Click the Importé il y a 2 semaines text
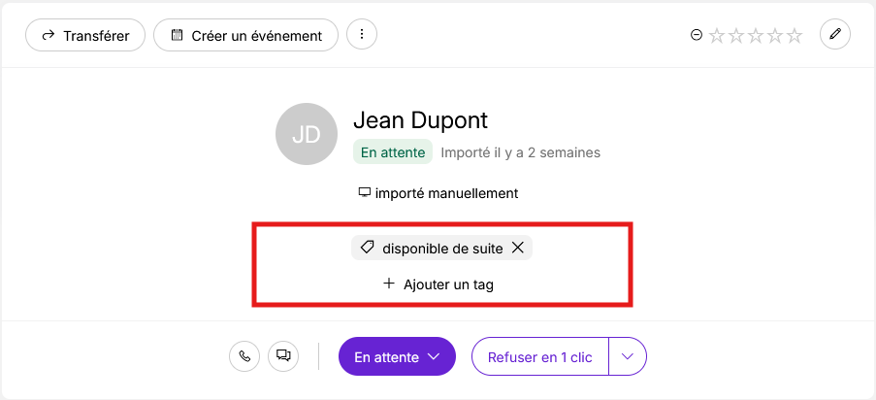This screenshot has width=876, height=400. click(521, 152)
